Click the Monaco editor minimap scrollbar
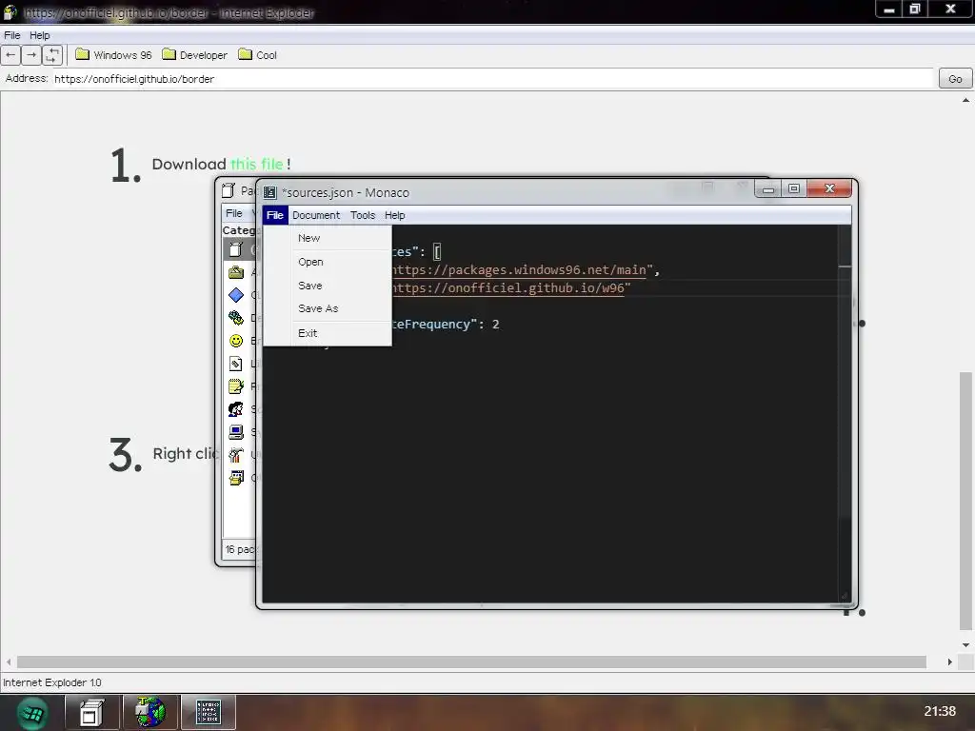 (x=845, y=413)
